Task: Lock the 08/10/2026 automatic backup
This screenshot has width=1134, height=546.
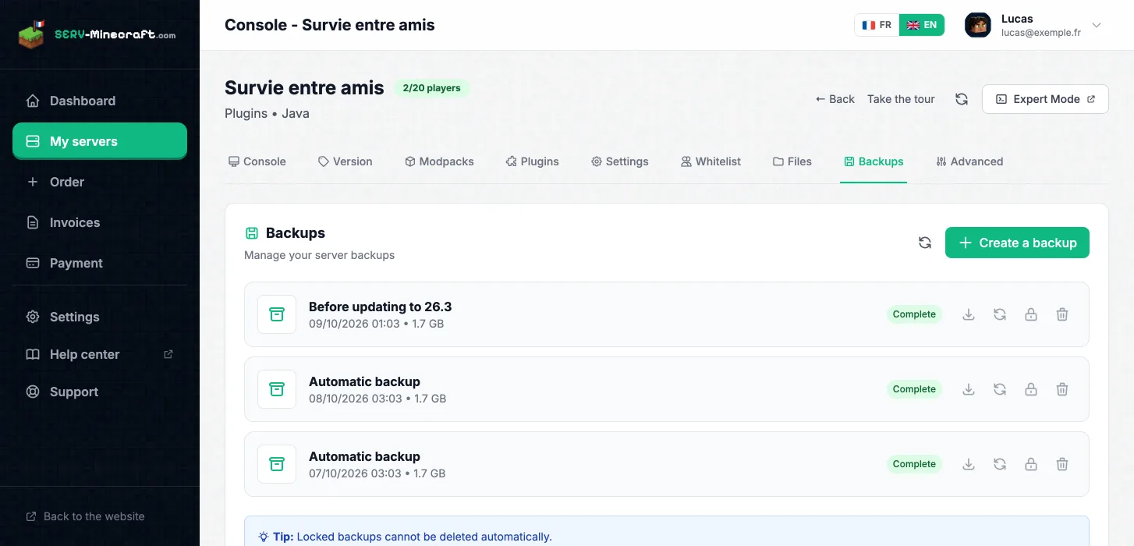Action: 1031,389
